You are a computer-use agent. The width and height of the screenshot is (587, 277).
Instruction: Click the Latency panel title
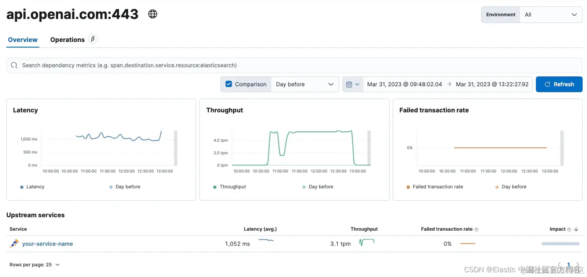coord(25,110)
